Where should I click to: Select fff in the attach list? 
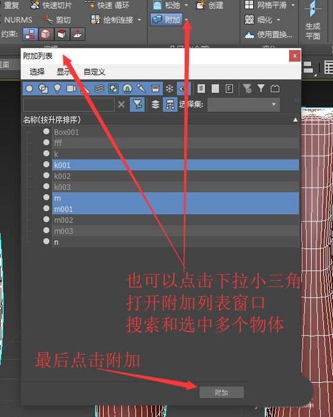click(x=175, y=143)
